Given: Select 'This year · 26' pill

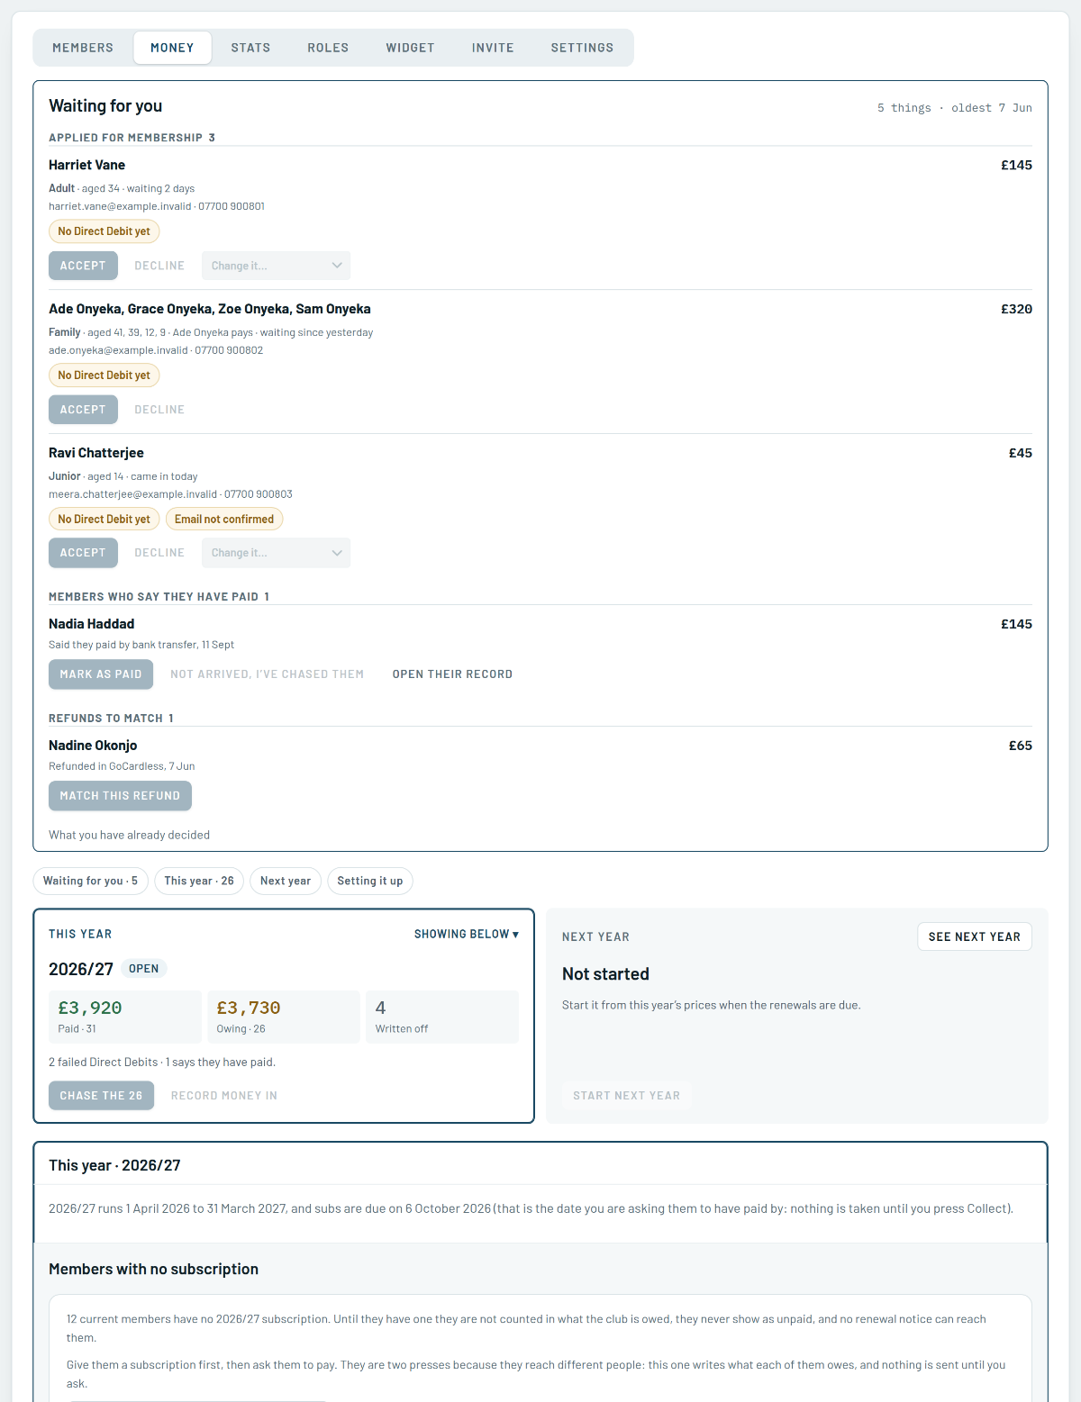Looking at the screenshot, I should (x=199, y=881).
